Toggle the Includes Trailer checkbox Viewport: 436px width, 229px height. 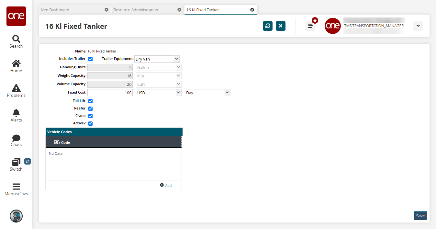[91, 59]
